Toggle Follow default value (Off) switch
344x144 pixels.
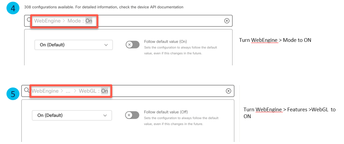click(132, 115)
